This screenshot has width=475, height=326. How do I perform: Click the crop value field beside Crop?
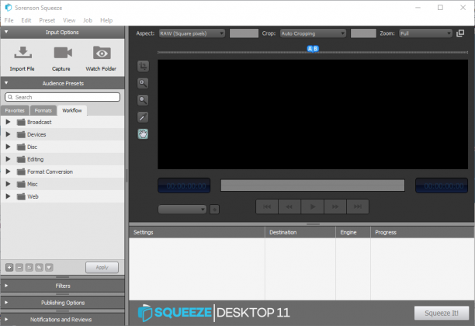tap(363, 33)
